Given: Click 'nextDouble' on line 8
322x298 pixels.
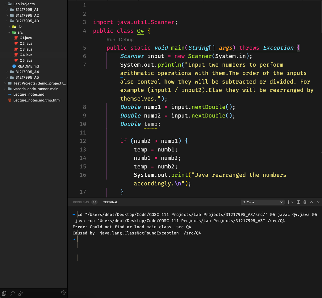Looking at the screenshot, I should 208,107.
